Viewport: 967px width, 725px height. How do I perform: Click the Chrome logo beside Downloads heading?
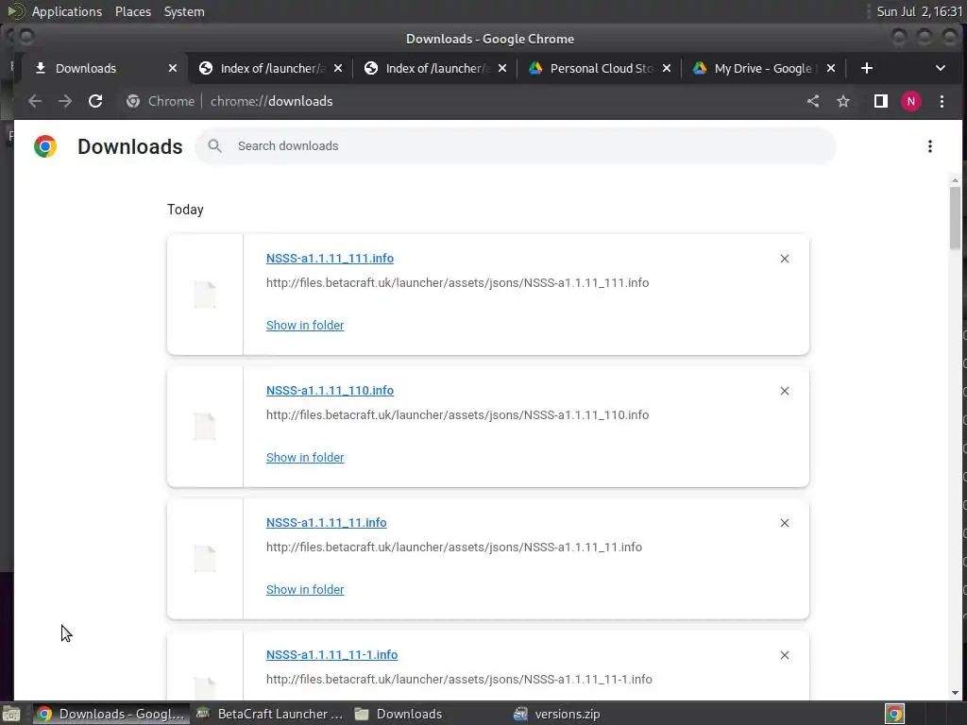point(45,146)
